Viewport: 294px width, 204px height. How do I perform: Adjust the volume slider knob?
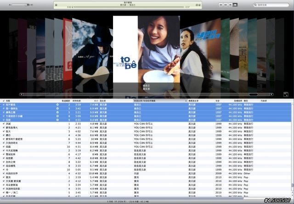click(x=26, y=5)
